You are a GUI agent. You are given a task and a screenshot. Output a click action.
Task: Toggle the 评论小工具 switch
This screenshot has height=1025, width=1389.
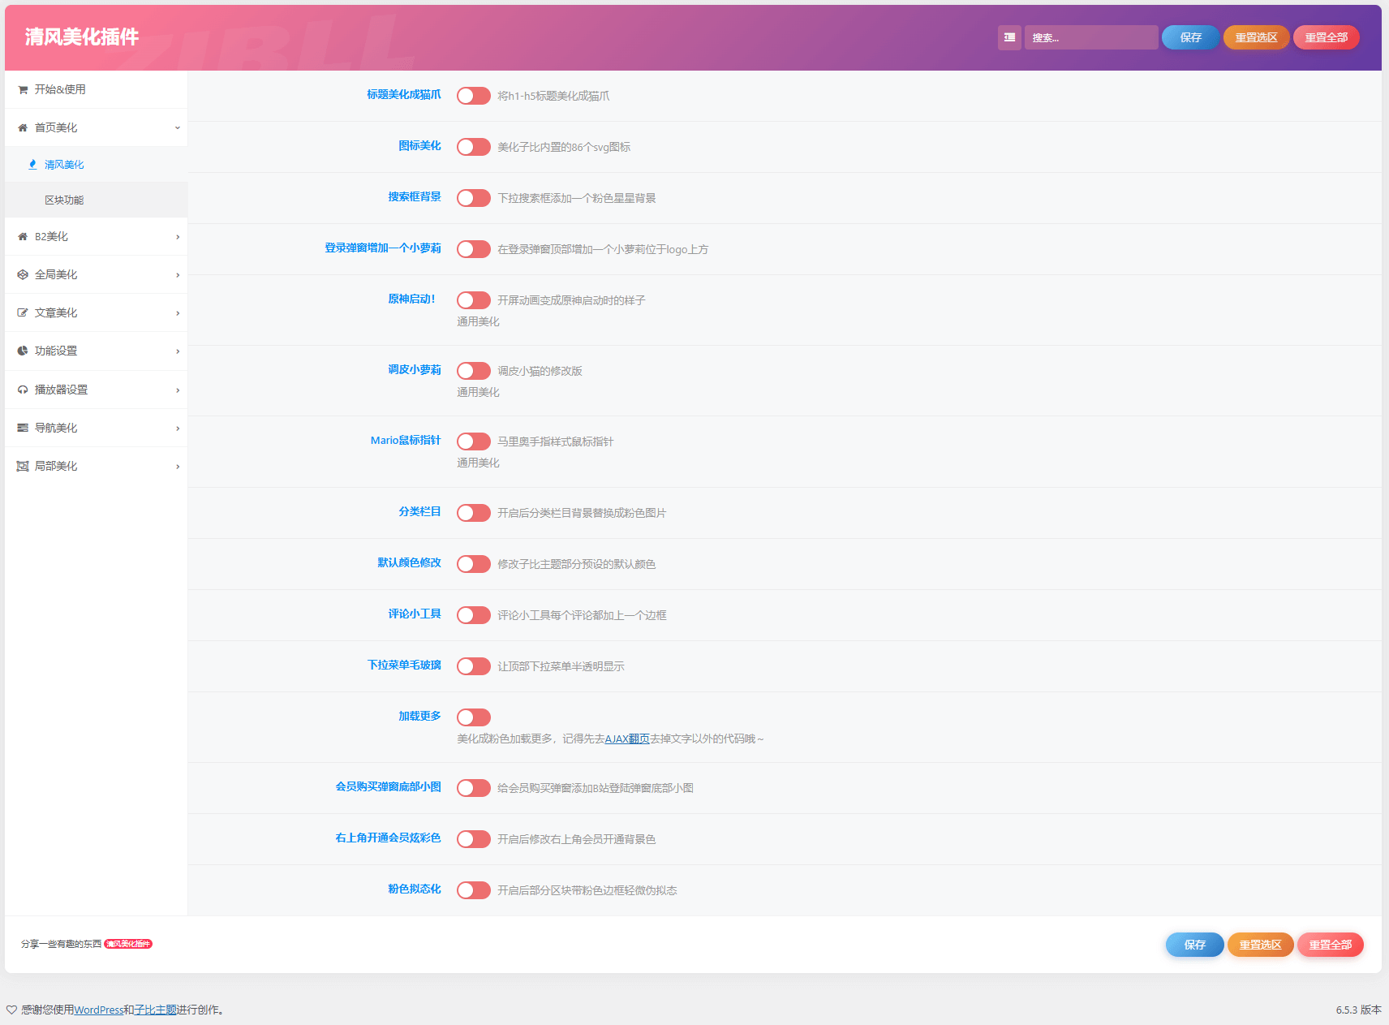(x=474, y=615)
